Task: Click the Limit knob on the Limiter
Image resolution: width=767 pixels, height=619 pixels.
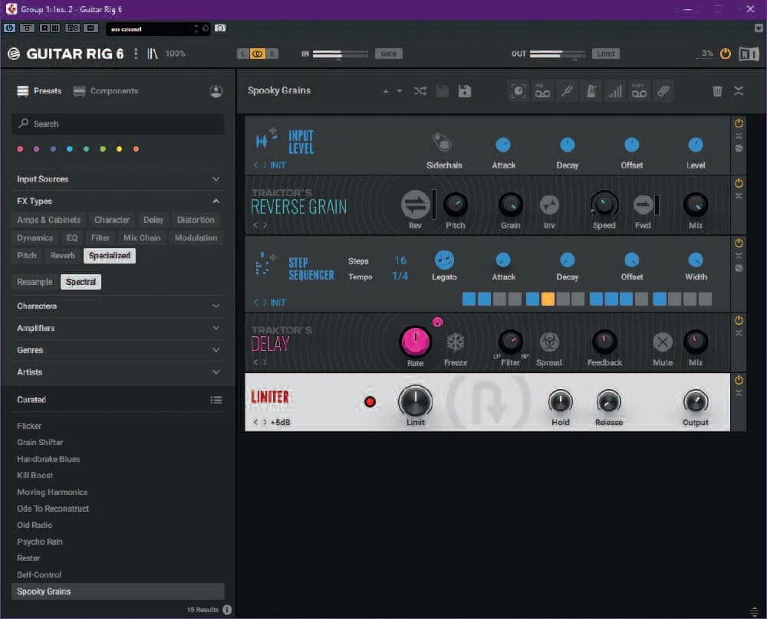Action: (415, 401)
